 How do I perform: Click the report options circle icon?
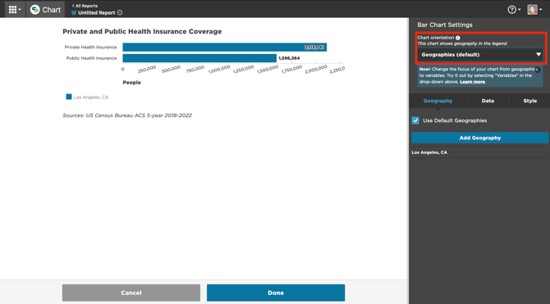120,12
